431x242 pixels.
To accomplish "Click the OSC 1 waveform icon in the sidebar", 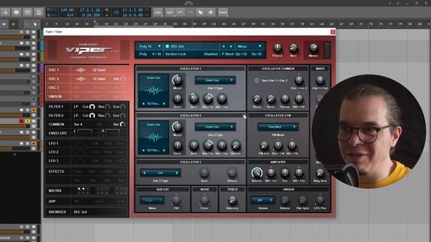I will [x=80, y=70].
